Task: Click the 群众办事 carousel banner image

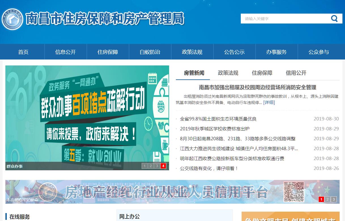Action: point(87,113)
